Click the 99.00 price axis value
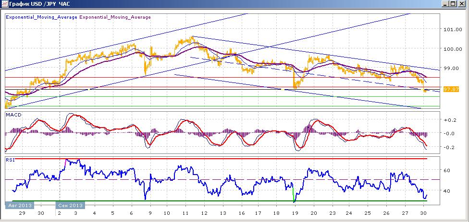Screen dimensions: 469x222 click(451, 68)
